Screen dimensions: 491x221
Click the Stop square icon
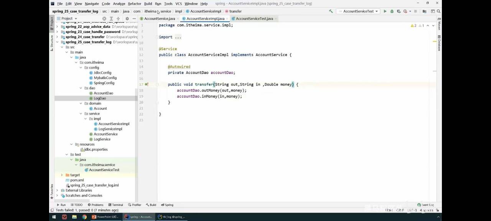pos(415,12)
